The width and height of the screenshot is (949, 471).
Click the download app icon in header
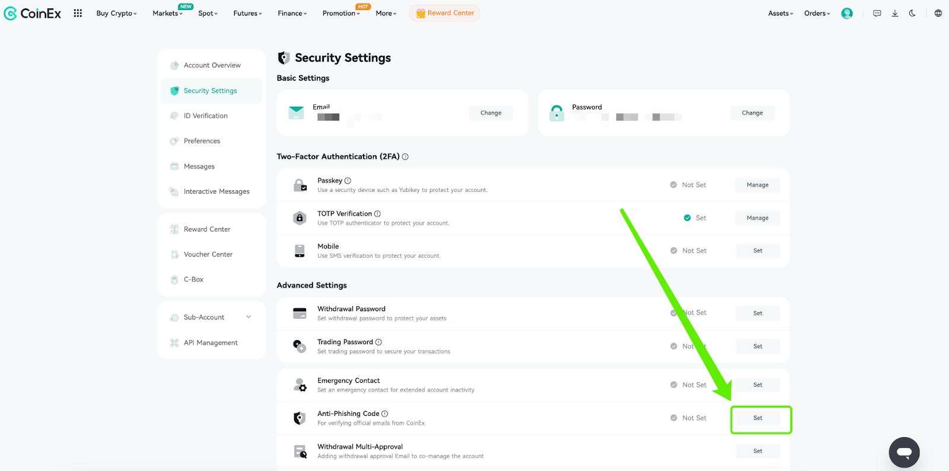pyautogui.click(x=894, y=13)
